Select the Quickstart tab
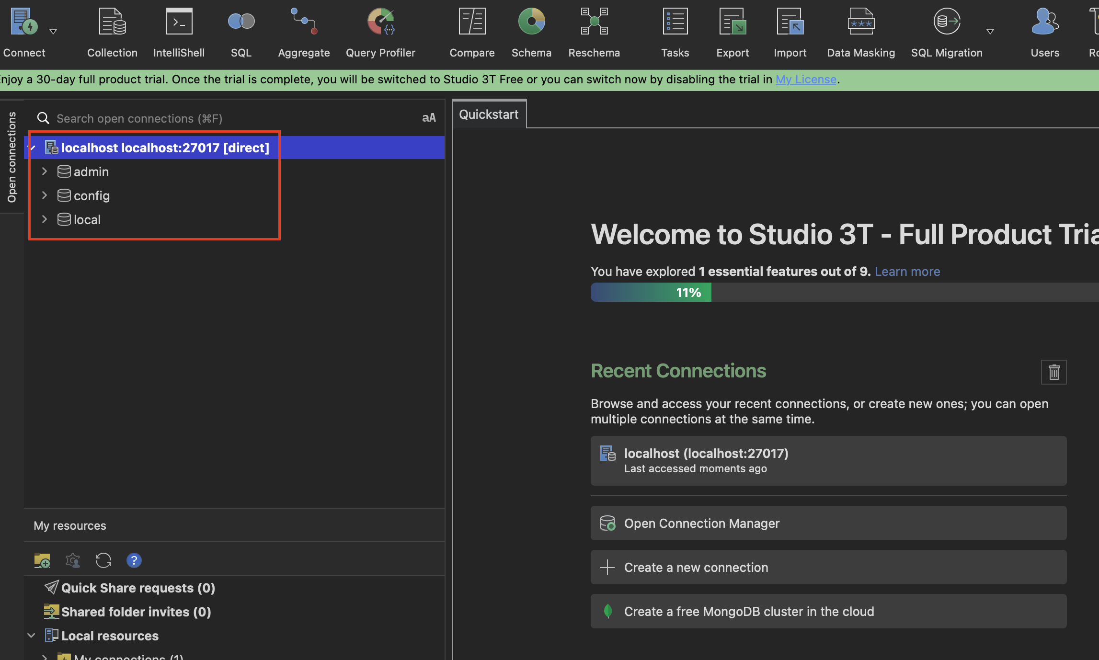 tap(489, 114)
